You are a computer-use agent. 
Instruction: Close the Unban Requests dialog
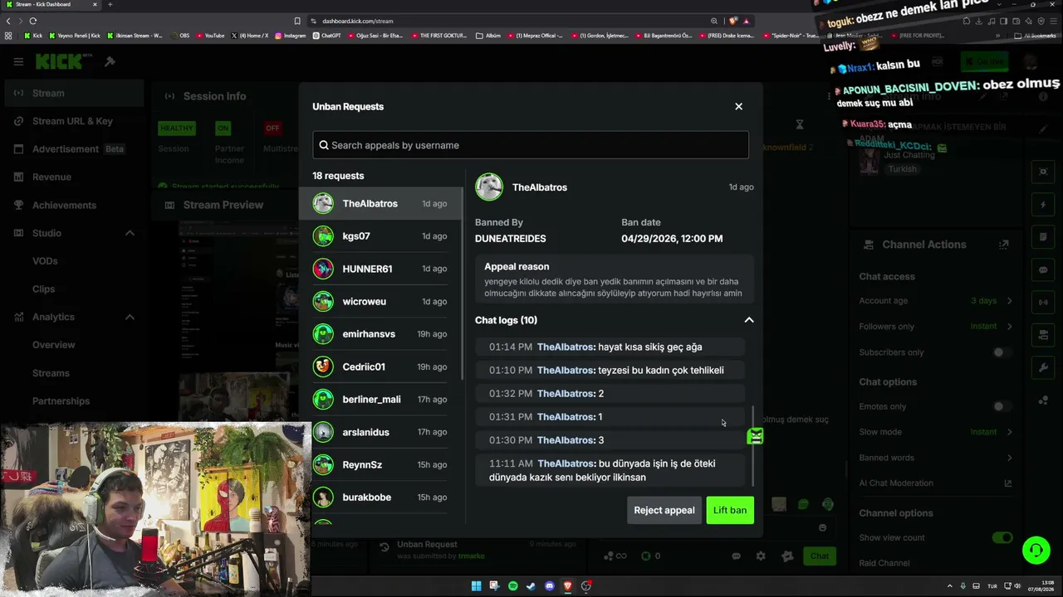point(738,106)
